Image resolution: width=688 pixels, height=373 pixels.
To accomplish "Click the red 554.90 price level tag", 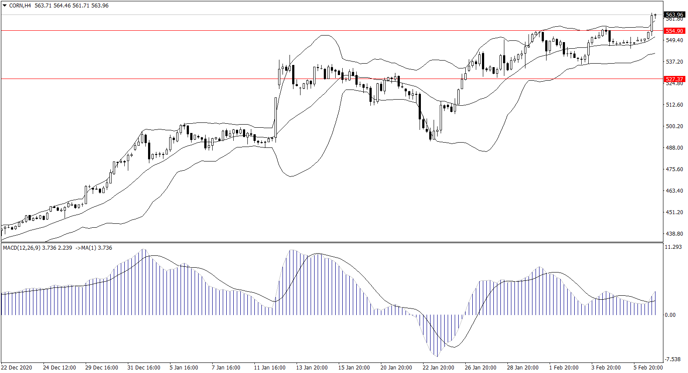I will tap(674, 31).
